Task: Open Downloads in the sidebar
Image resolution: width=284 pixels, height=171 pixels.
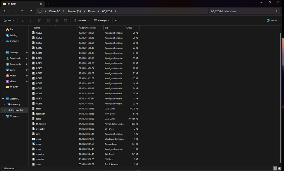Action: 15,58
